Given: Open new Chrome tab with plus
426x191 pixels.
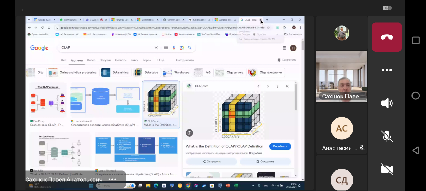Looking at the screenshot, I should coord(267,20).
